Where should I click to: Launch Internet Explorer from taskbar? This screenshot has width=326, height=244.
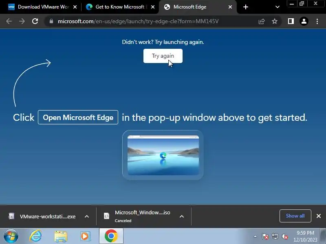[35, 236]
